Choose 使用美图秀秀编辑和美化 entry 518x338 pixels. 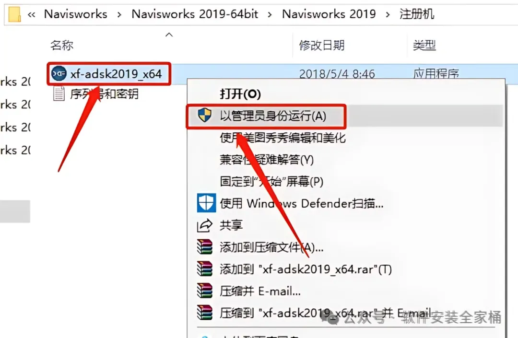283,138
